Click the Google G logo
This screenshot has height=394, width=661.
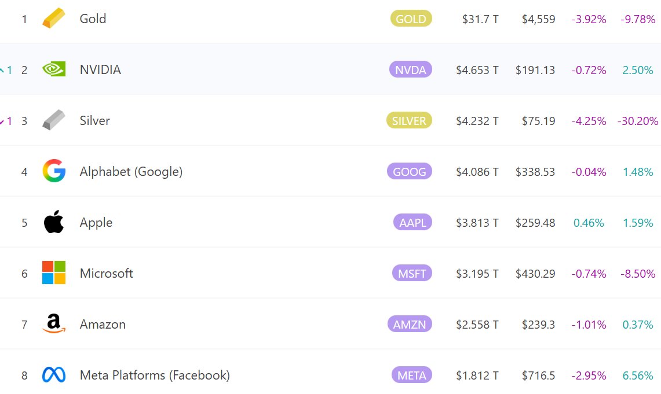pos(54,171)
